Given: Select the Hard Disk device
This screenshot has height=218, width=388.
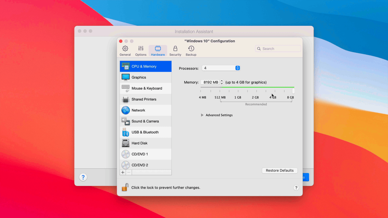Looking at the screenshot, I should click(140, 143).
